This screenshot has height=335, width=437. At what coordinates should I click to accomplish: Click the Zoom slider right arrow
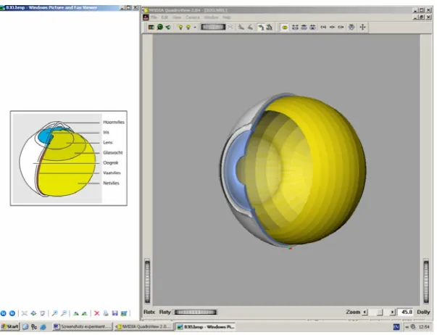click(x=392, y=312)
